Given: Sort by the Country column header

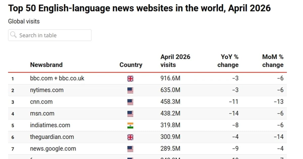Looking at the screenshot, I should 131,65.
